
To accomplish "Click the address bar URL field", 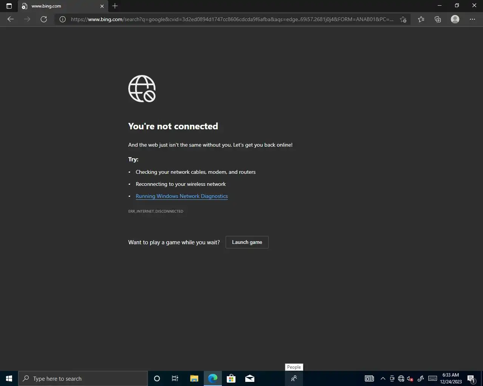I will 232,19.
